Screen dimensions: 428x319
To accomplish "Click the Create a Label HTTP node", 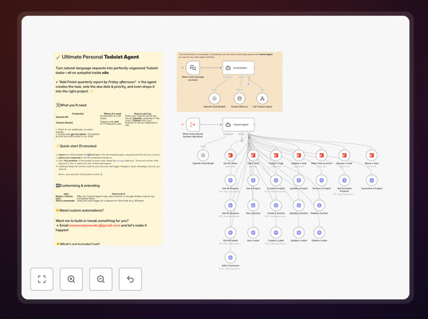I will coord(276,233).
